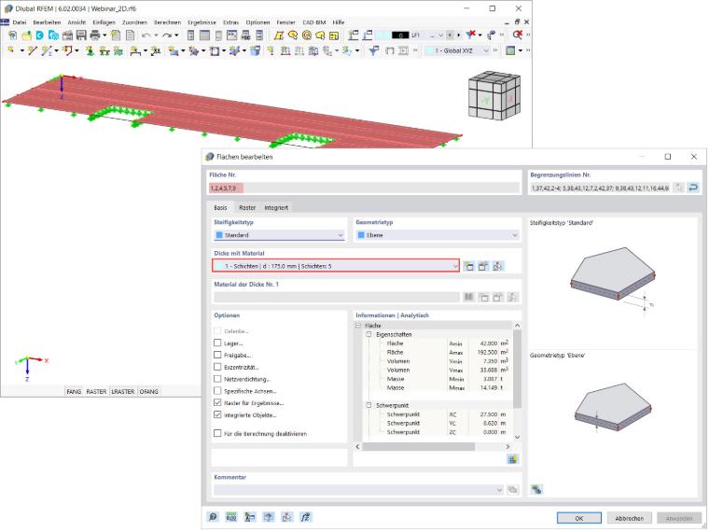709x532 pixels.
Task: Click the create new thickness icon beside Dicke dropdown
Action: click(x=469, y=266)
